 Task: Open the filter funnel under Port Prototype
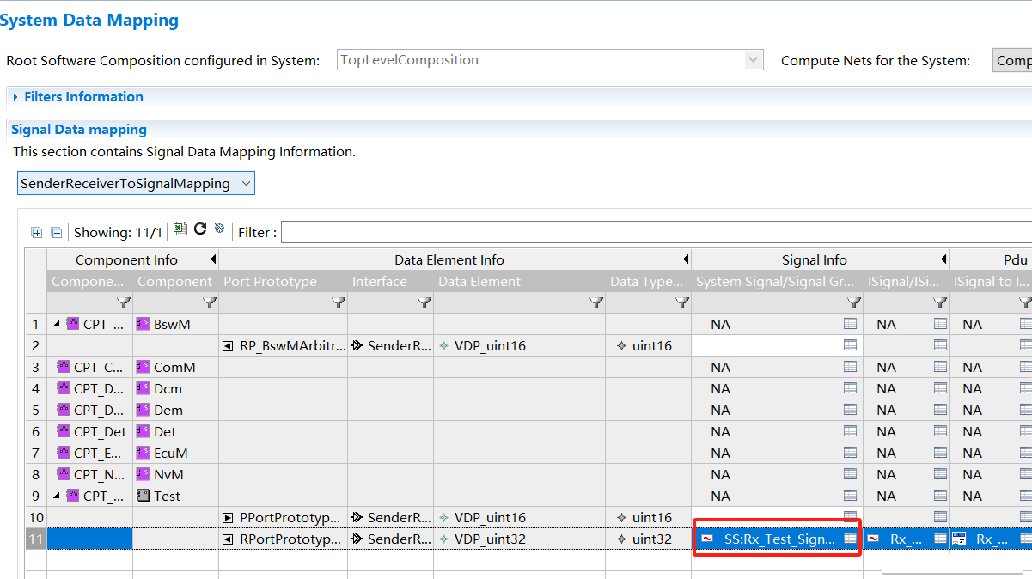[339, 302]
